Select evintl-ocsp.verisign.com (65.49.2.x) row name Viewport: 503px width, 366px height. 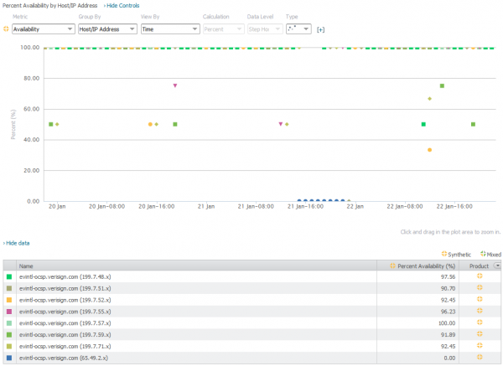[64, 358]
